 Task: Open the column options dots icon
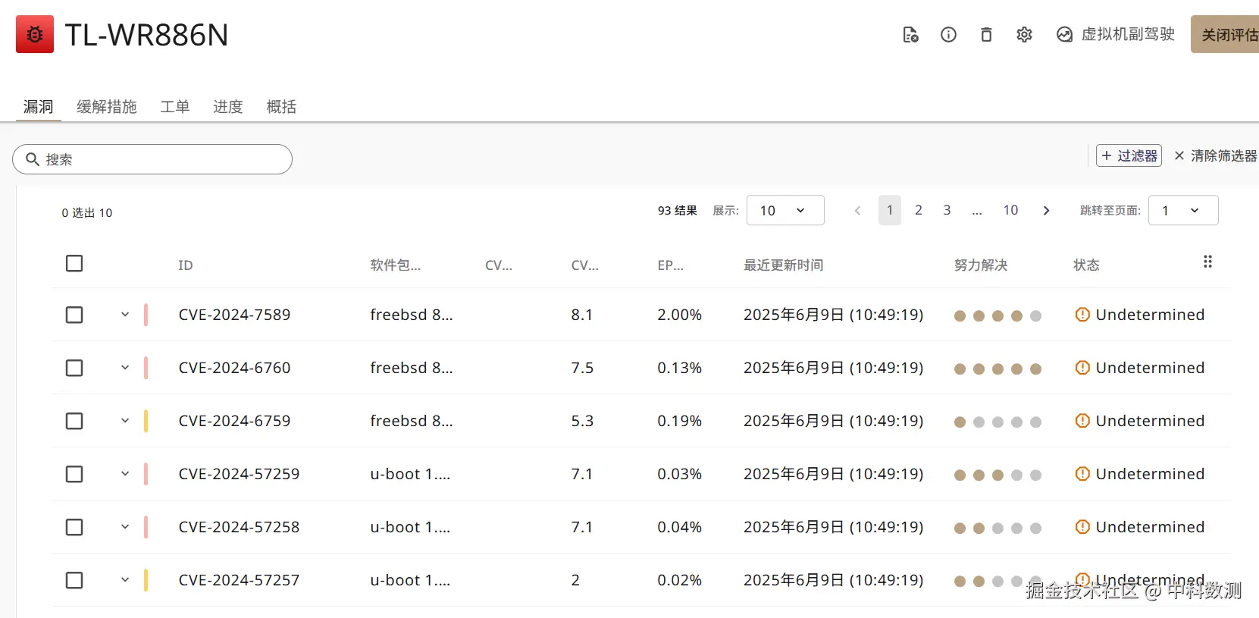coord(1207,262)
